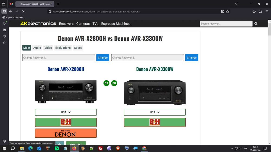
Task: Save page to Pocket icon in address bar
Action: coord(222,12)
